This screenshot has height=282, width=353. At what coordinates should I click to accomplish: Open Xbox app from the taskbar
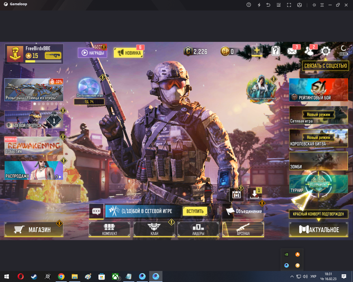[115, 276]
